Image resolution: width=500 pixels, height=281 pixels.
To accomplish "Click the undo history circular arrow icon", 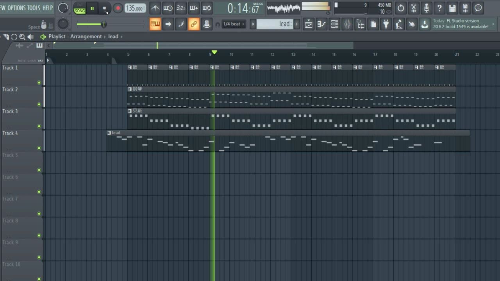I will (x=401, y=8).
